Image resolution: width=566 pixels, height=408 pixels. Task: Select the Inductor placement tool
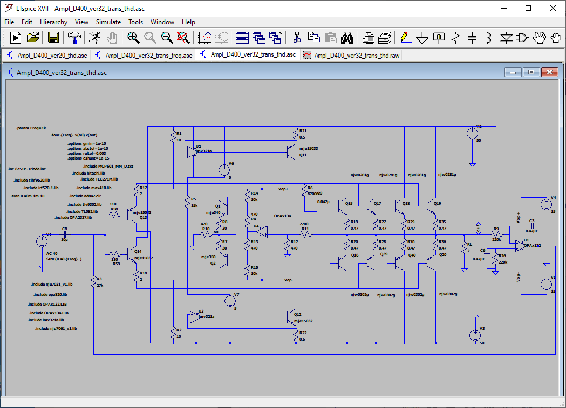489,38
